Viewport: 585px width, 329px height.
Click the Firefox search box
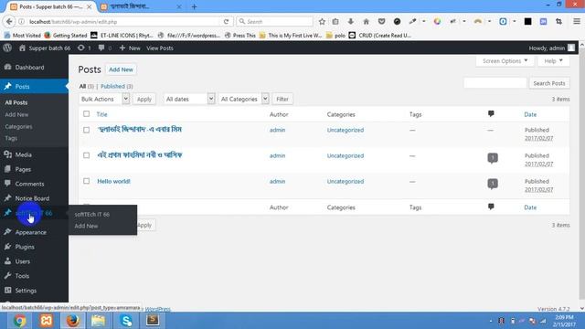[274, 22]
